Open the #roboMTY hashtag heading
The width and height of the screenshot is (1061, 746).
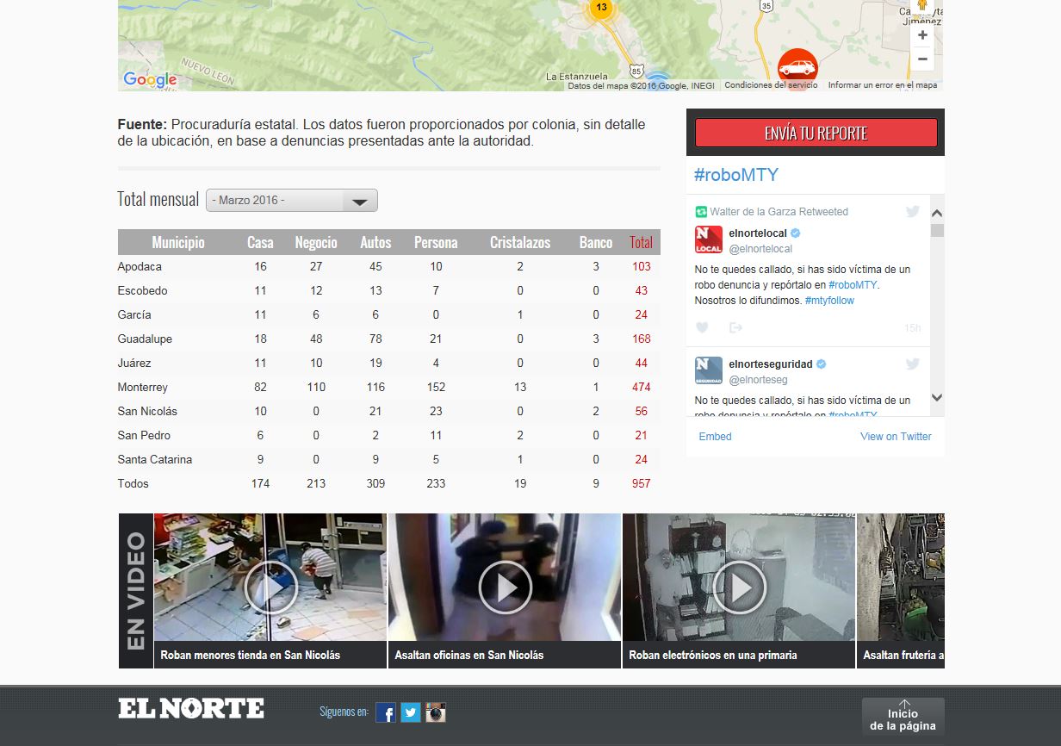736,175
